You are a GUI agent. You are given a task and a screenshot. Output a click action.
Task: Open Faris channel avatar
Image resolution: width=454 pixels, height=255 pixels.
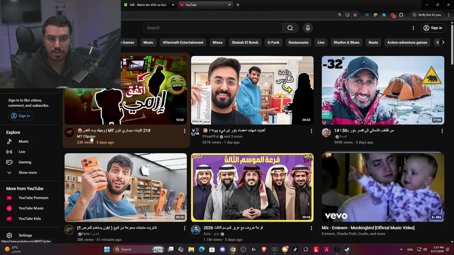coord(69,230)
